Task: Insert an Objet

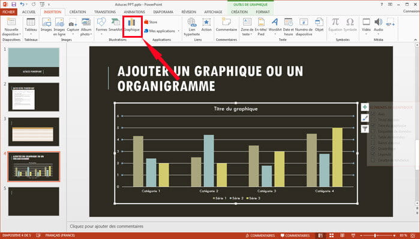Action: [x=319, y=25]
